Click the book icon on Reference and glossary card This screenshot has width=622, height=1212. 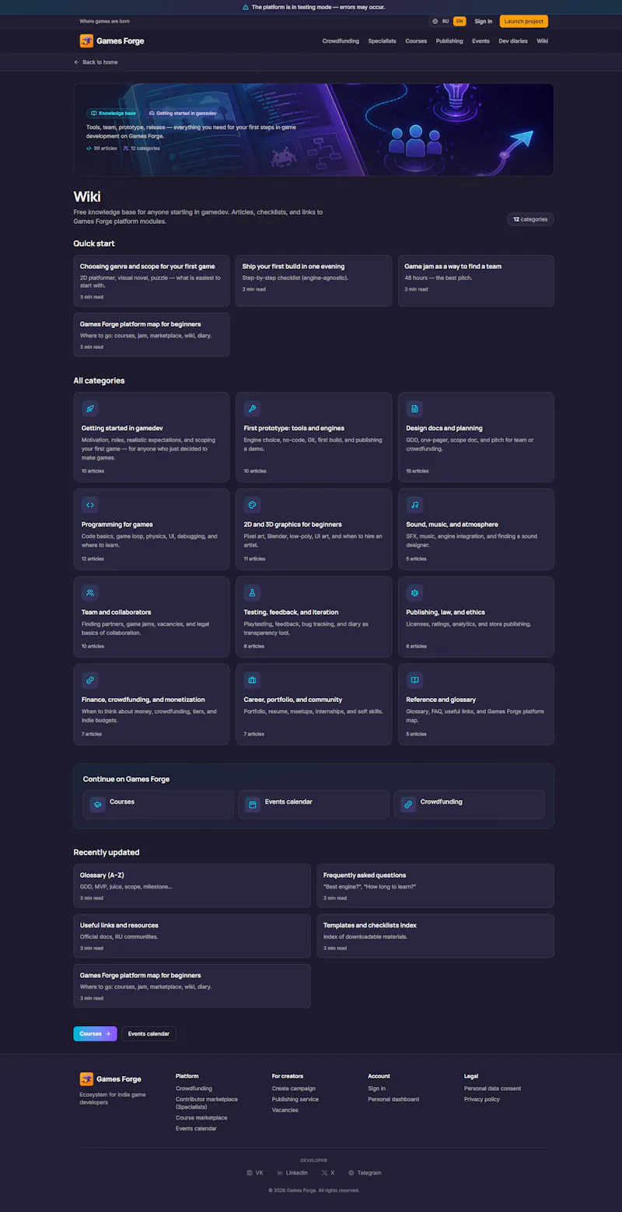pos(414,680)
